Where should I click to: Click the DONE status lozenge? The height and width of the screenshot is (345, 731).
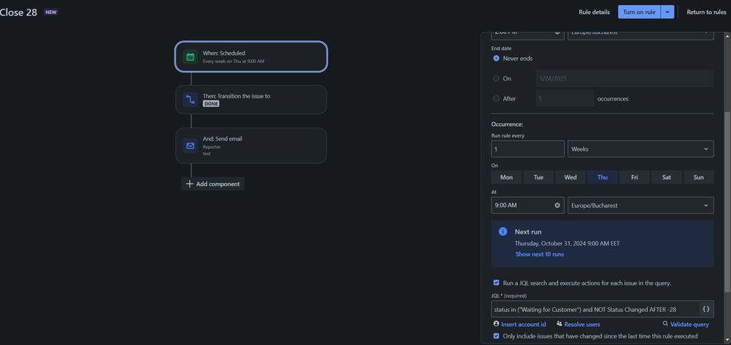coord(211,104)
